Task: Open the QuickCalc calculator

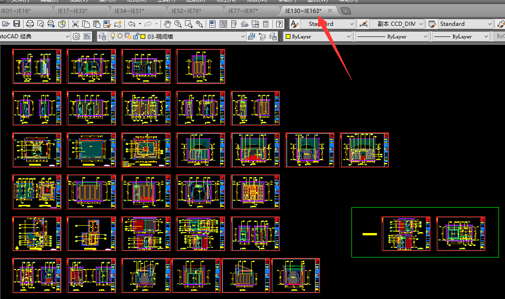Action: (x=266, y=24)
